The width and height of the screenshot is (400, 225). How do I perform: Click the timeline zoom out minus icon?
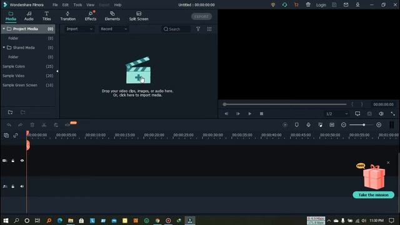pos(343,125)
